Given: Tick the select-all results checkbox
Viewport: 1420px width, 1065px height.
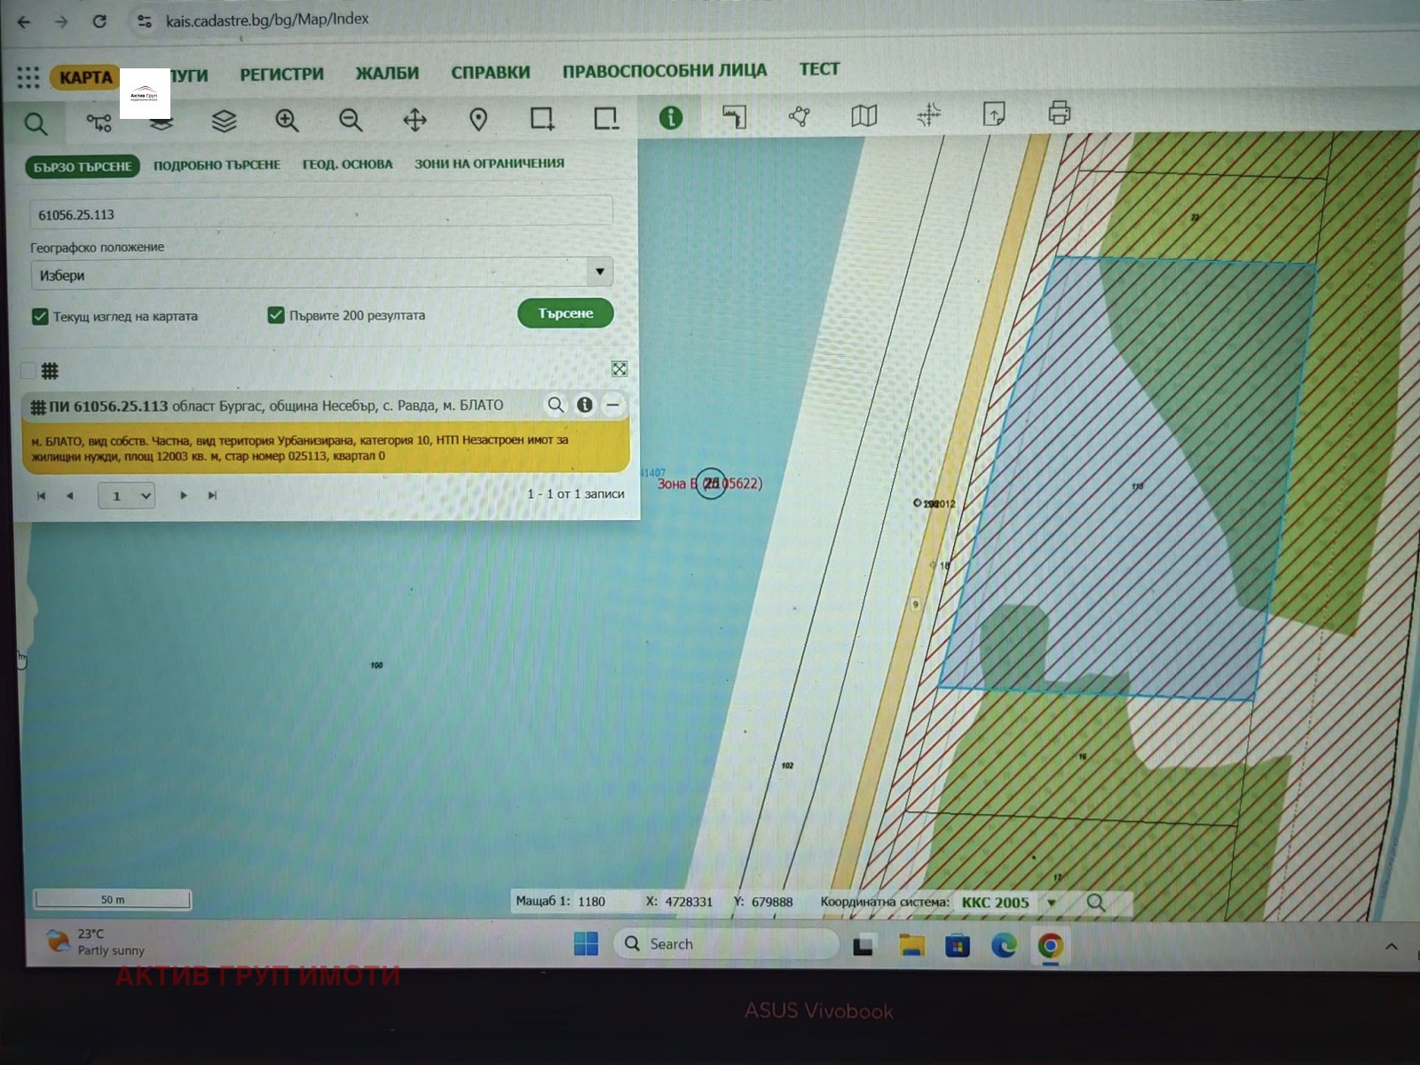Looking at the screenshot, I should [28, 371].
